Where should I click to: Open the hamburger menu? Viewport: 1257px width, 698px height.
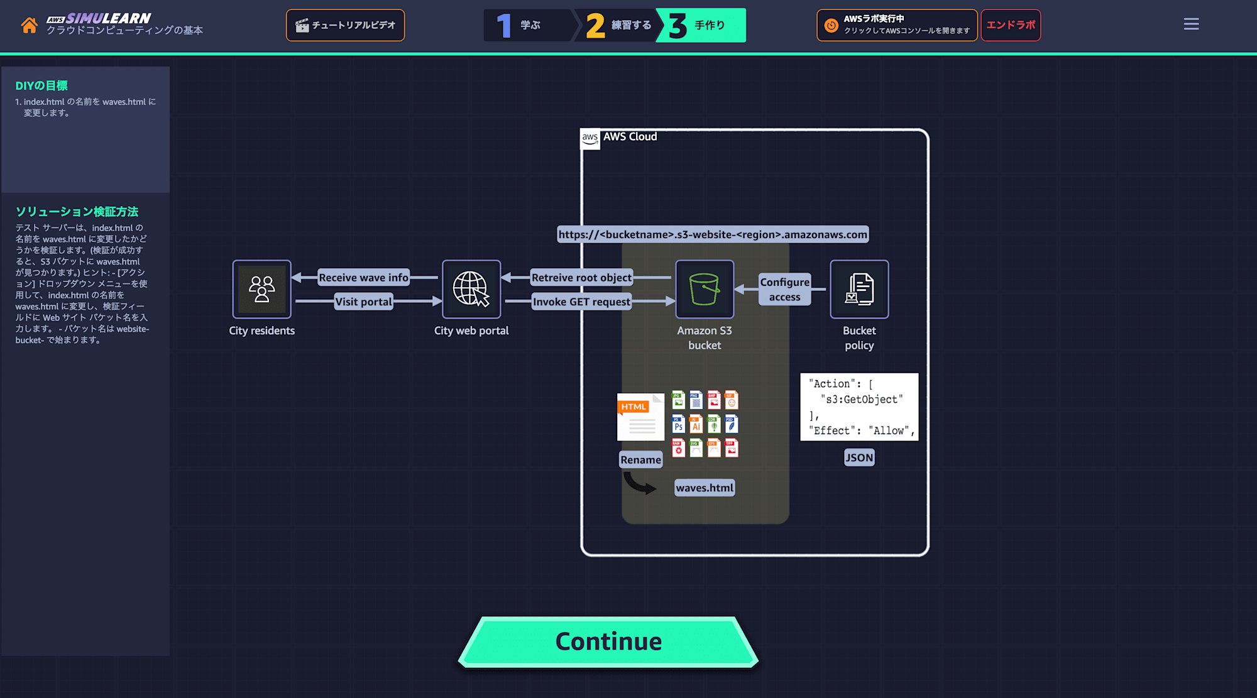coord(1191,24)
